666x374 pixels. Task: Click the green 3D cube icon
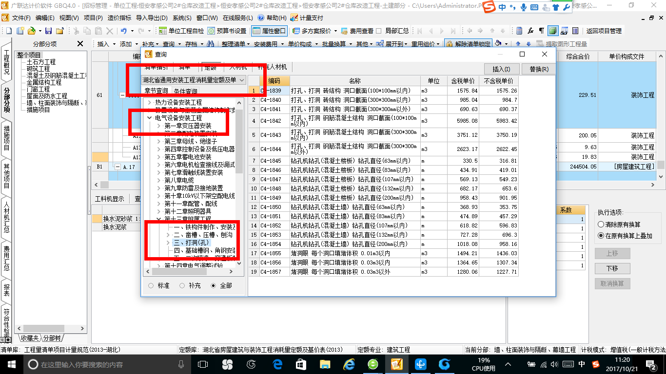552,31
